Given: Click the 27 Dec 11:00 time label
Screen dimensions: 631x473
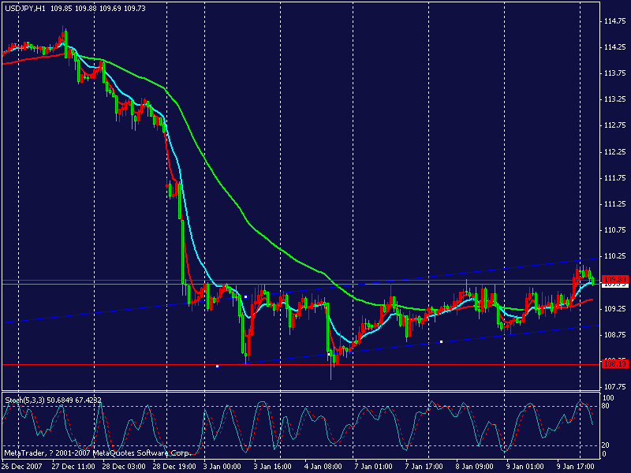Looking at the screenshot, I should click(73, 467).
